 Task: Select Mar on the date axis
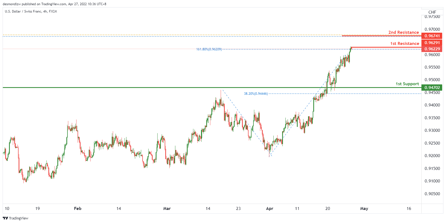167,209
